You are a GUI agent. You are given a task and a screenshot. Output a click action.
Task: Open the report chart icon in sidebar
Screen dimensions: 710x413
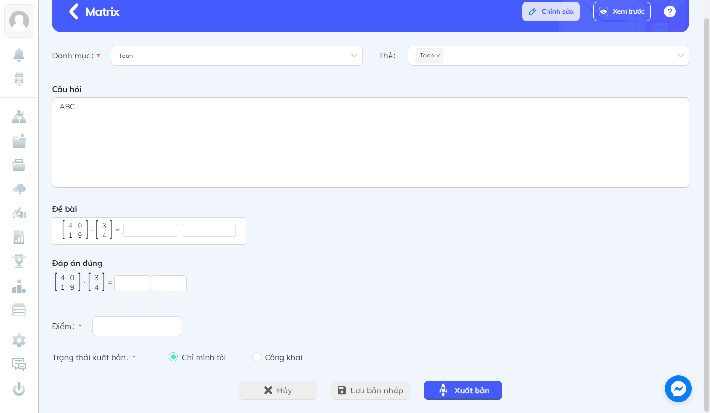click(x=19, y=237)
